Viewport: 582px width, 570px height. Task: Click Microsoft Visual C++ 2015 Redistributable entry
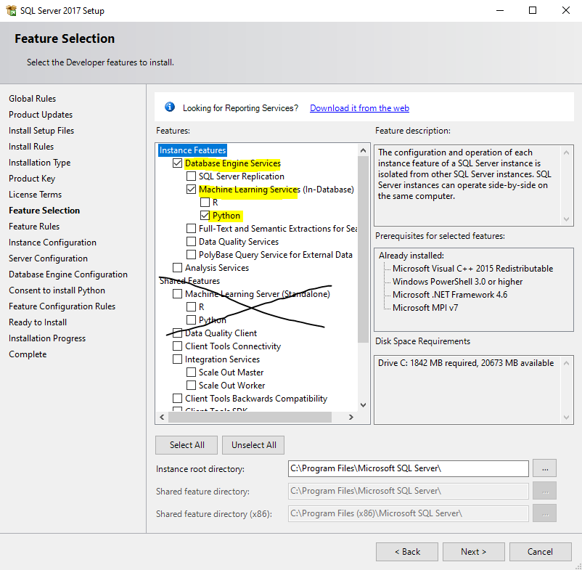click(x=472, y=269)
